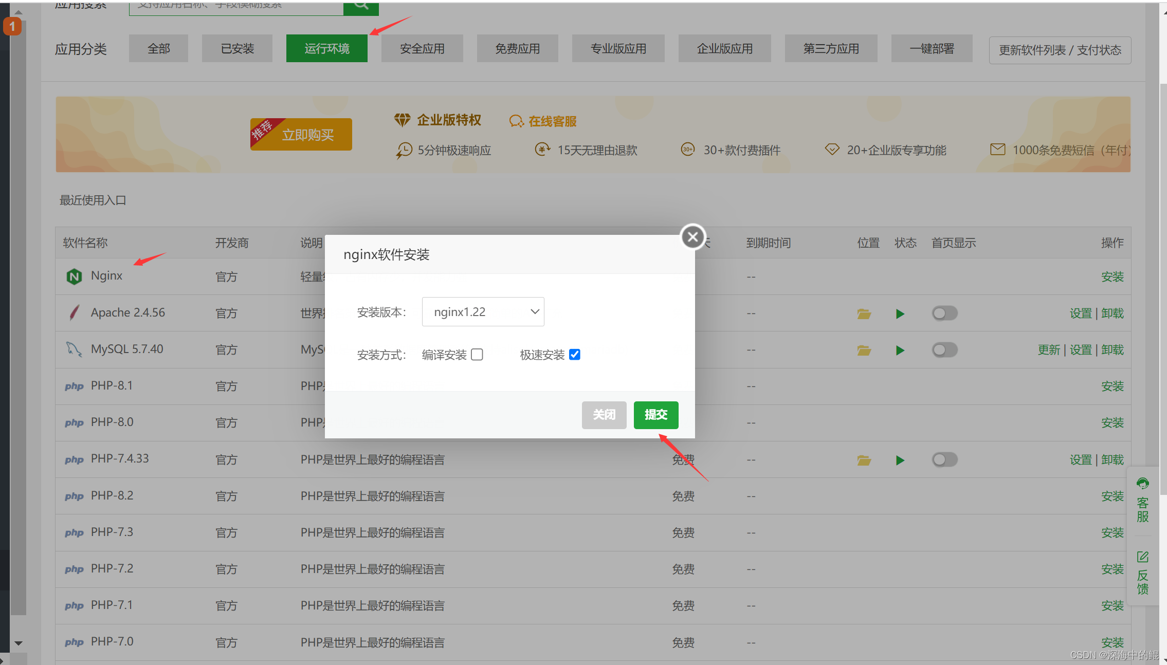Click 安装 link for Nginx row

[1113, 277]
